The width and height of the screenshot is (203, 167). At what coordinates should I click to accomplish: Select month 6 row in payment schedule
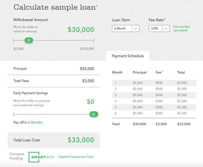coord(154,113)
